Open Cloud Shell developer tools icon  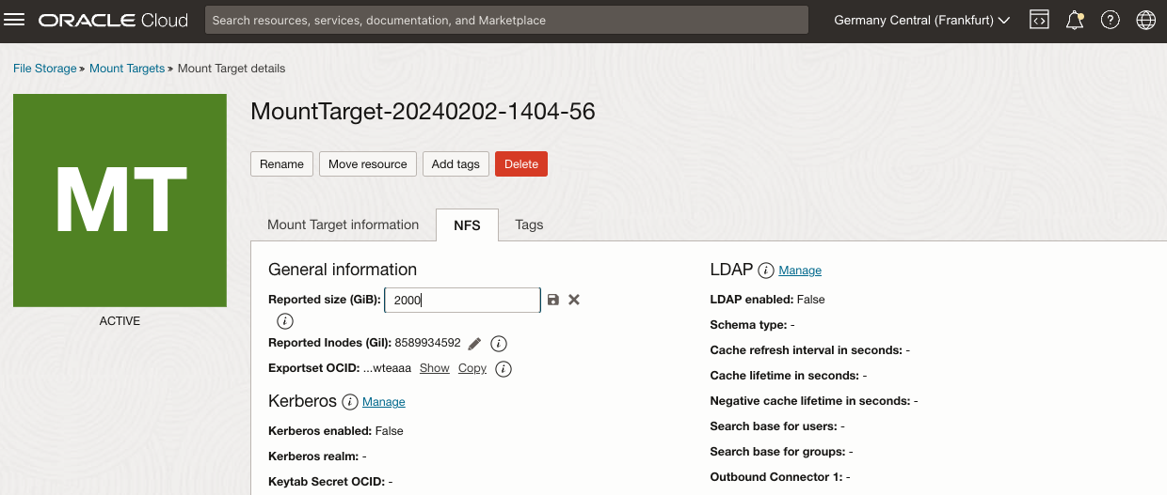[1039, 20]
